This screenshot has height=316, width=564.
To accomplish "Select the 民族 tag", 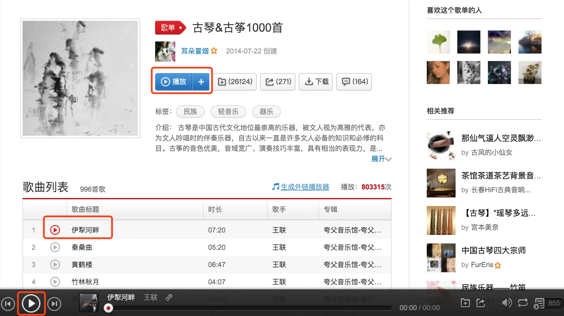I will click(x=190, y=112).
